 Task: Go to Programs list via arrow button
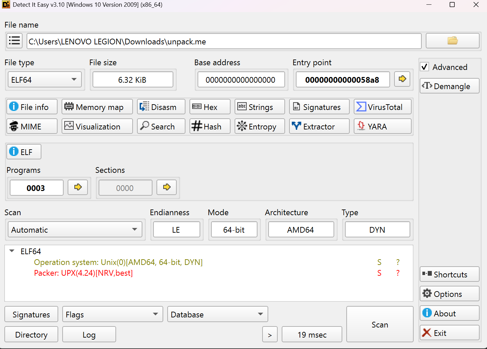pyautogui.click(x=78, y=187)
